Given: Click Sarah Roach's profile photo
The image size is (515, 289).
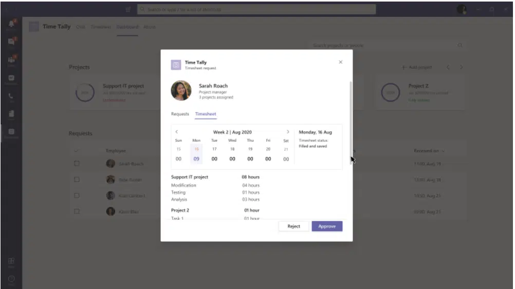Looking at the screenshot, I should [x=181, y=90].
